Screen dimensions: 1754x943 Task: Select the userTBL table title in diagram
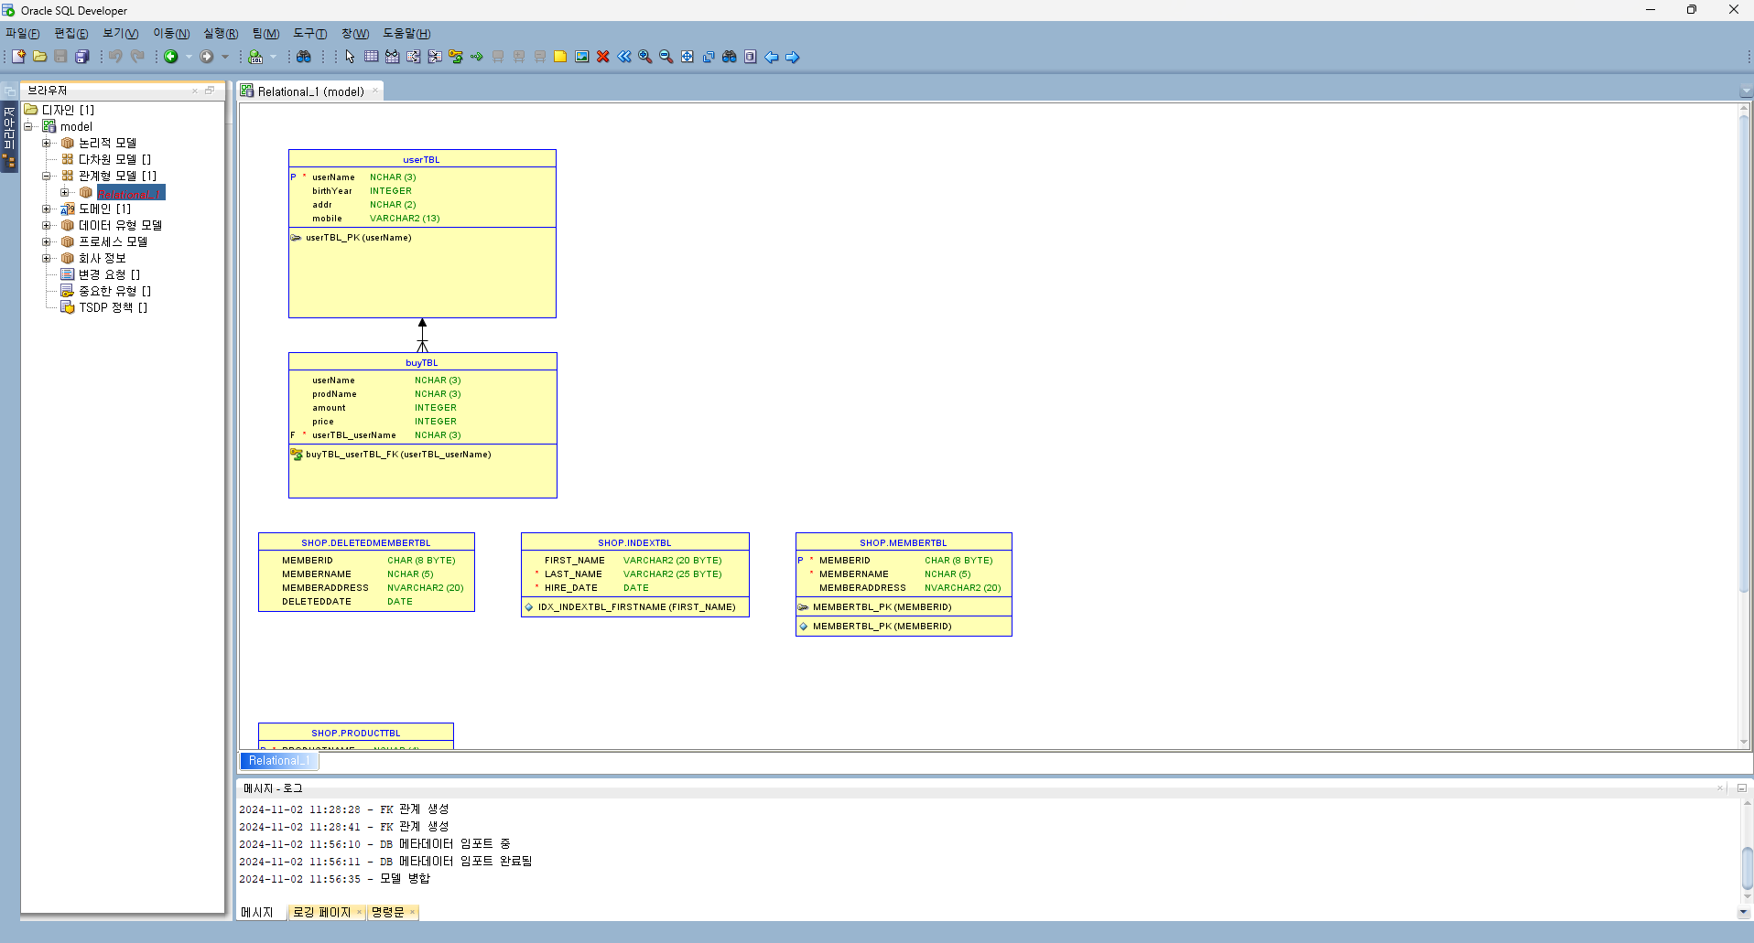point(422,159)
